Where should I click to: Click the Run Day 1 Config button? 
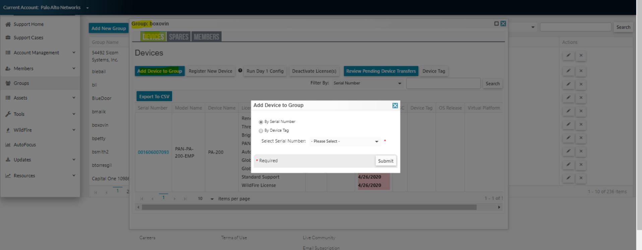tap(265, 71)
